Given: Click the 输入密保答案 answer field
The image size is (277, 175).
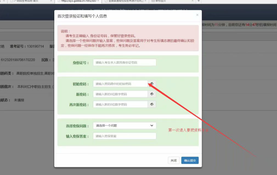Looking at the screenshot, I should 124,136.
